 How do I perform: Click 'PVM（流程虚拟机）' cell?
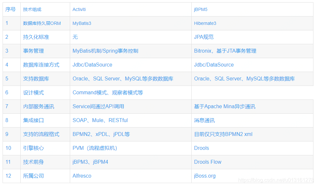tap(131, 148)
